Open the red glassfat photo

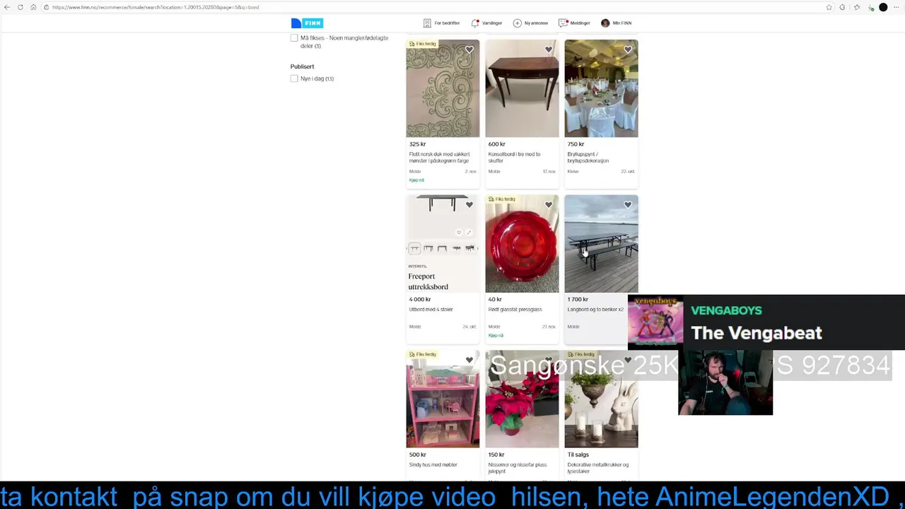click(x=522, y=244)
